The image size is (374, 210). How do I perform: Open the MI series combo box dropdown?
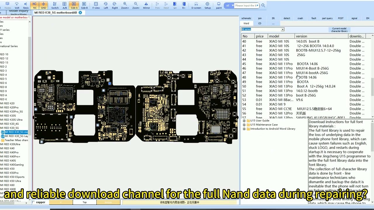click(x=283, y=29)
